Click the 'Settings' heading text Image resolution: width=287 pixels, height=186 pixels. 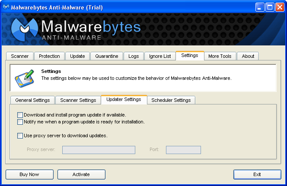tap(51, 71)
